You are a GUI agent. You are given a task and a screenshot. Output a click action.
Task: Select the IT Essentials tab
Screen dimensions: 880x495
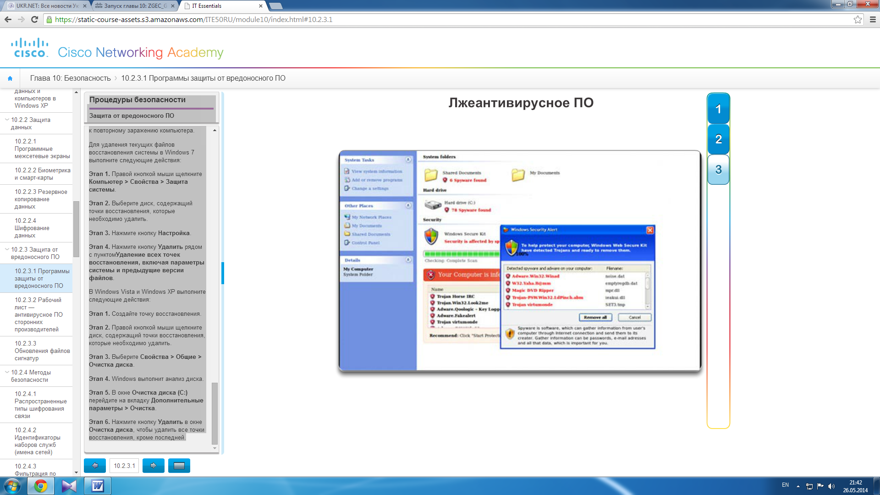(x=222, y=6)
